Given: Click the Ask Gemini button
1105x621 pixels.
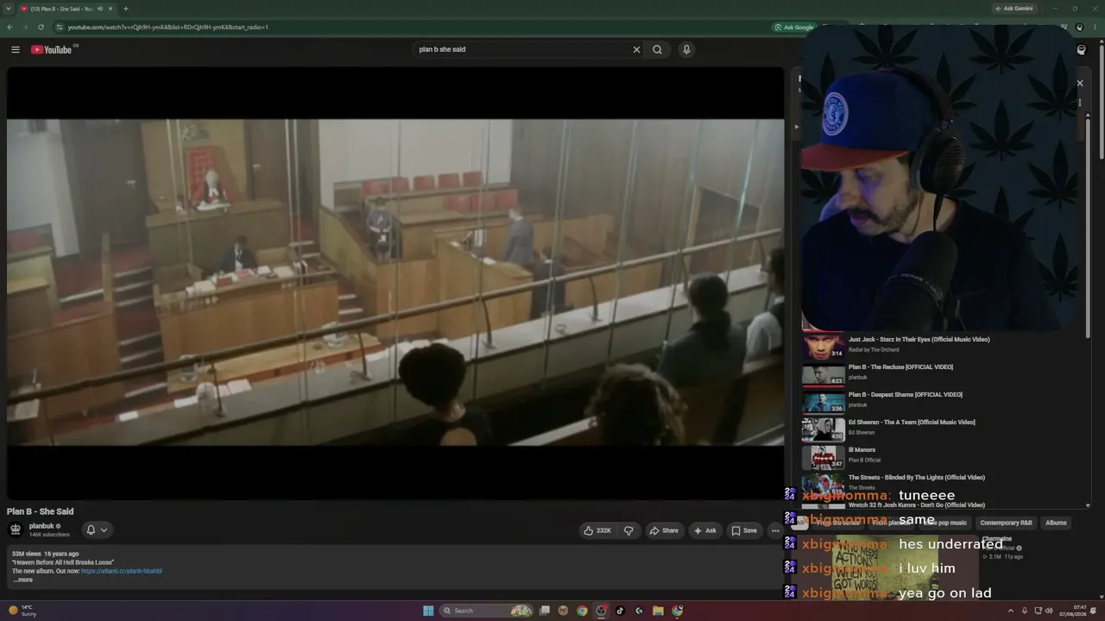Looking at the screenshot, I should click(1013, 9).
